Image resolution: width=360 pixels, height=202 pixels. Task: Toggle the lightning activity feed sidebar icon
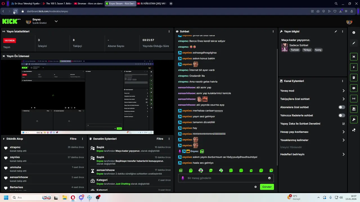[x=354, y=67]
